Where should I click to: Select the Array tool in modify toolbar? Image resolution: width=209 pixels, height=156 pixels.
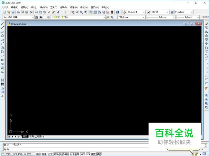click(x=206, y=40)
